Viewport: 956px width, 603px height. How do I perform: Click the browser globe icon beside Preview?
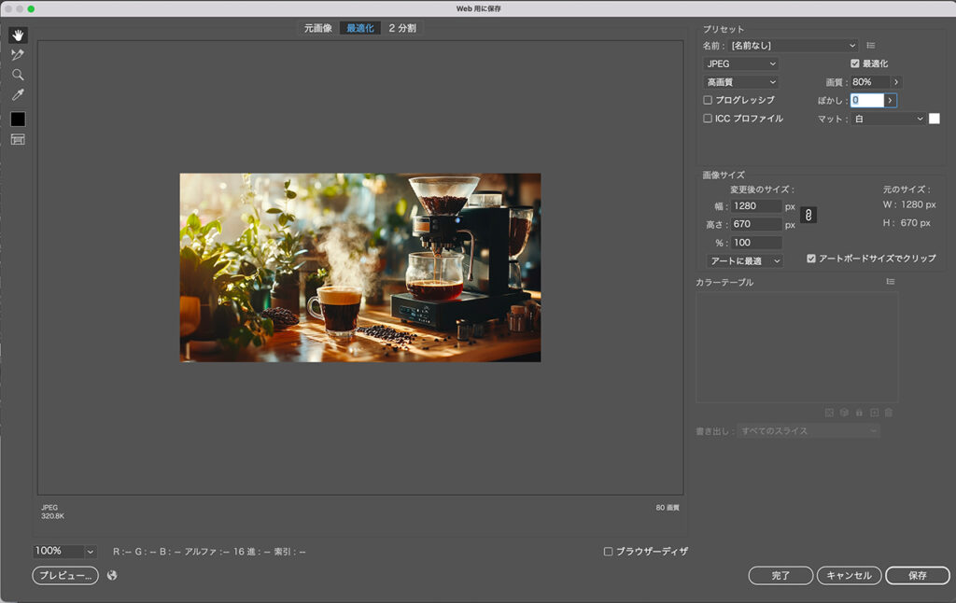(112, 575)
